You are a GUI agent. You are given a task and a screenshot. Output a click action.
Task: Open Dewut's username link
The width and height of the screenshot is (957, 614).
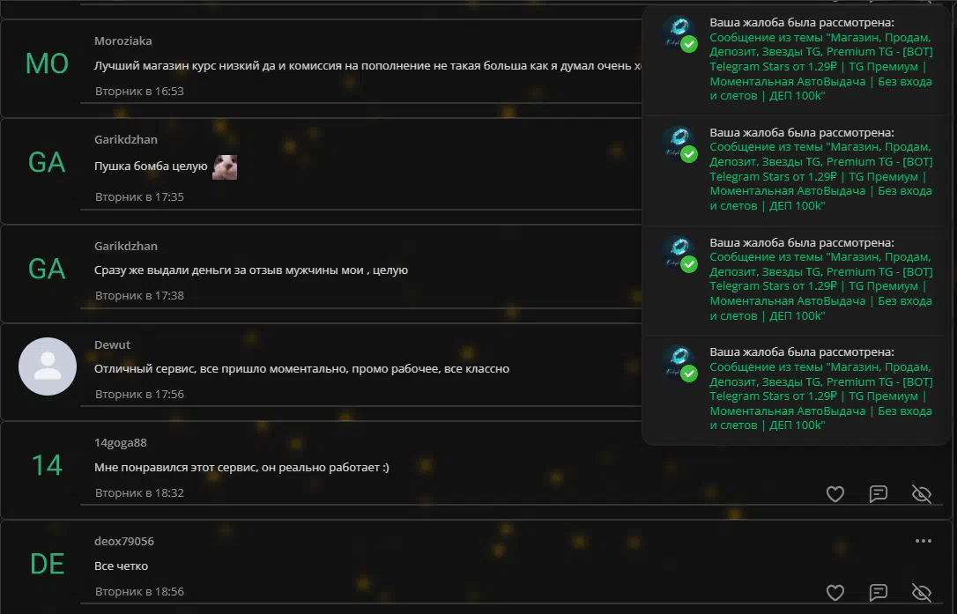coord(112,344)
